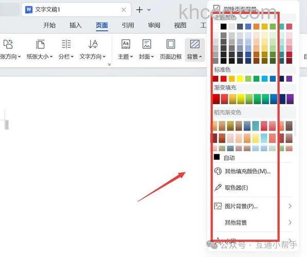Click the picture background icon
The image size is (307, 257).
pyautogui.click(x=218, y=206)
